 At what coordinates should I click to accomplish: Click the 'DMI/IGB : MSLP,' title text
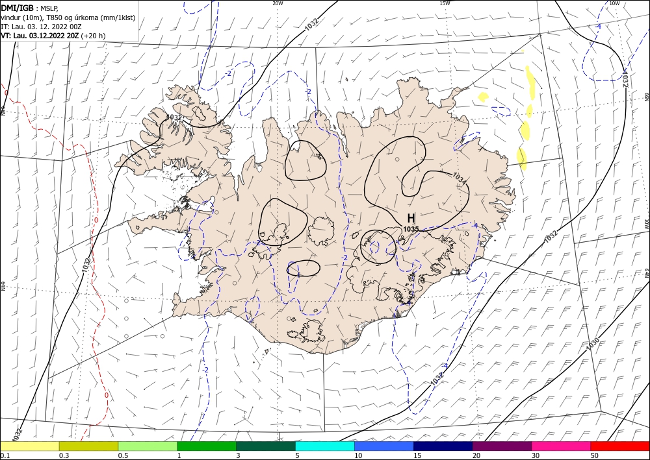(30, 8)
